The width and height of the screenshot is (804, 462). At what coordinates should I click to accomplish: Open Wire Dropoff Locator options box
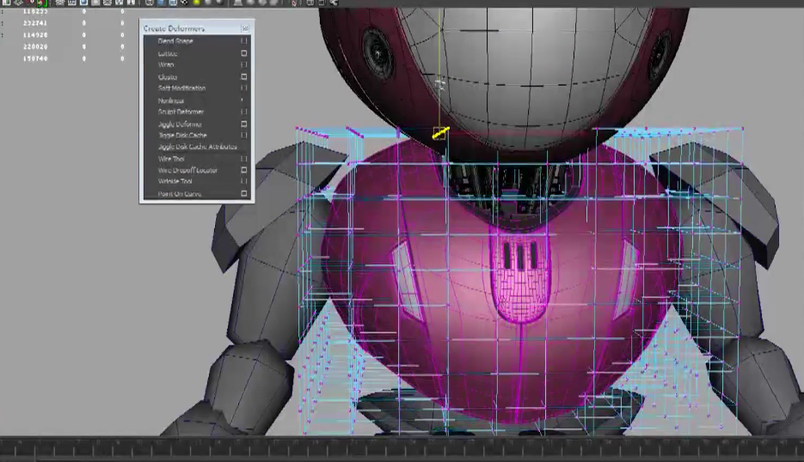coord(244,171)
